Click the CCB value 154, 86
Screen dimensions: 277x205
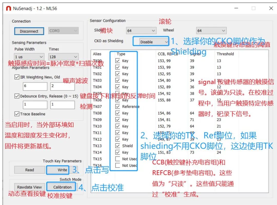coord(164,113)
